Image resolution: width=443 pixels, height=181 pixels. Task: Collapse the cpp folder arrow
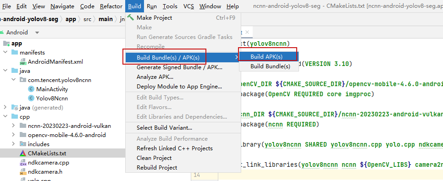(5, 117)
